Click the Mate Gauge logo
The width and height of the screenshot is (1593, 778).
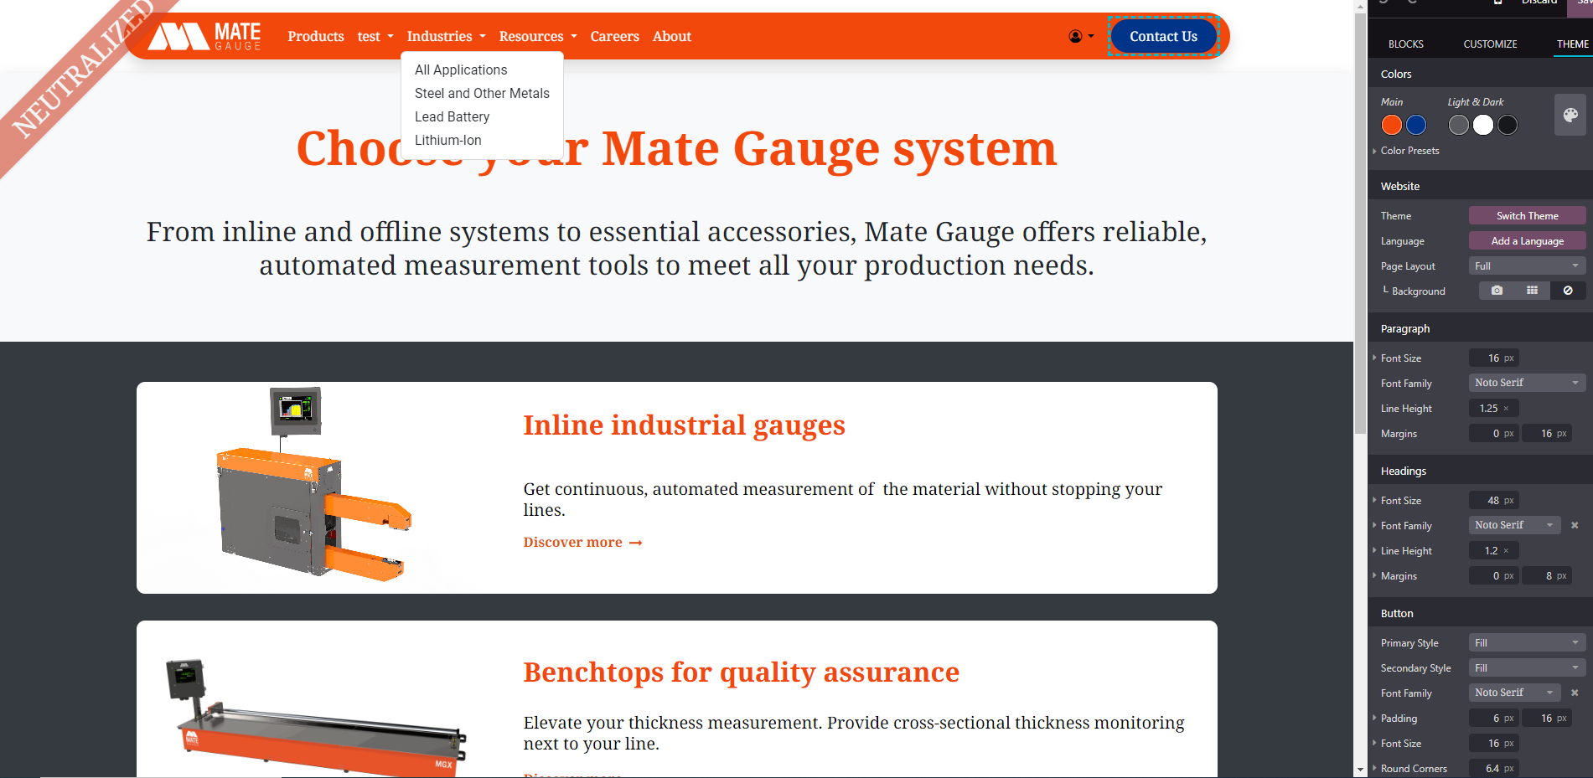coord(205,36)
